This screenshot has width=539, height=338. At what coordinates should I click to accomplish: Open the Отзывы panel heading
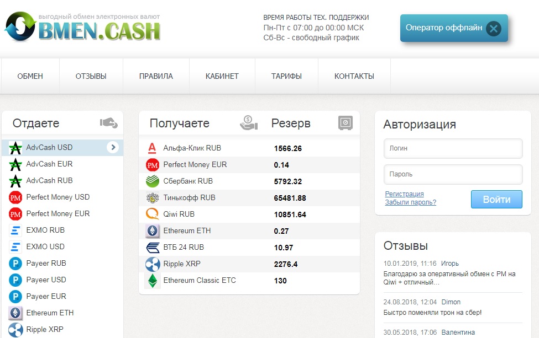[x=406, y=246]
